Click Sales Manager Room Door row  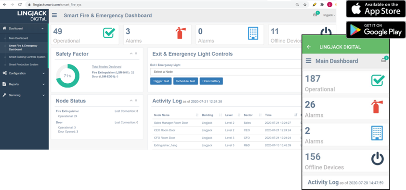(x=227, y=123)
